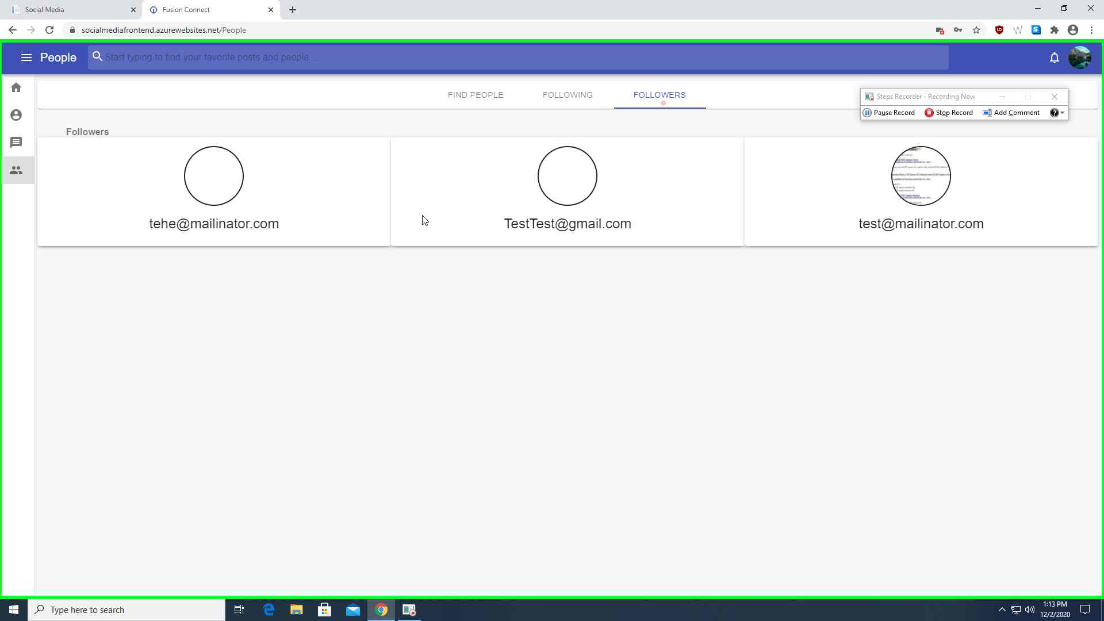Open messages from sidebar chat icon

(16, 142)
